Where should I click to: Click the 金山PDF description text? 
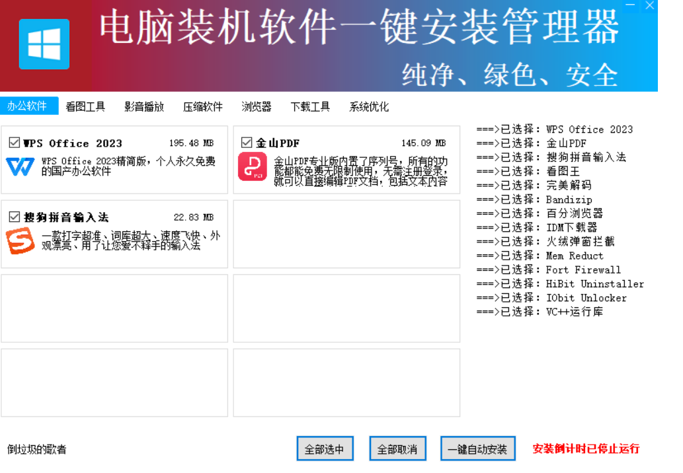tap(360, 172)
